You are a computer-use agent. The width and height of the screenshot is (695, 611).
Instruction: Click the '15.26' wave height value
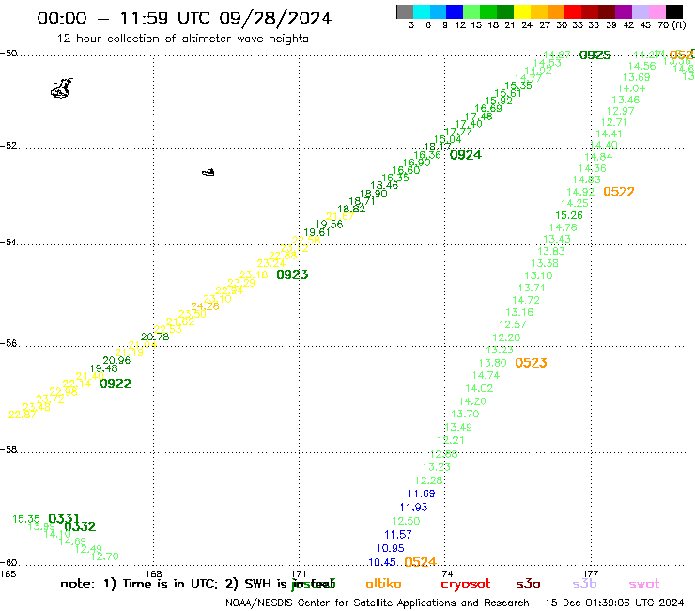569,215
